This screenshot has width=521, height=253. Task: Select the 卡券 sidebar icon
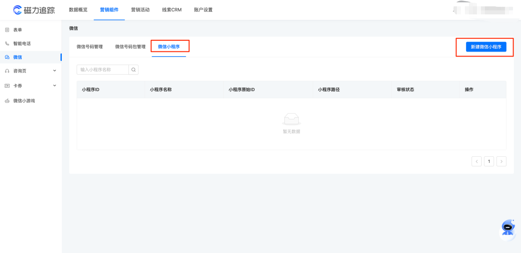tap(7, 86)
